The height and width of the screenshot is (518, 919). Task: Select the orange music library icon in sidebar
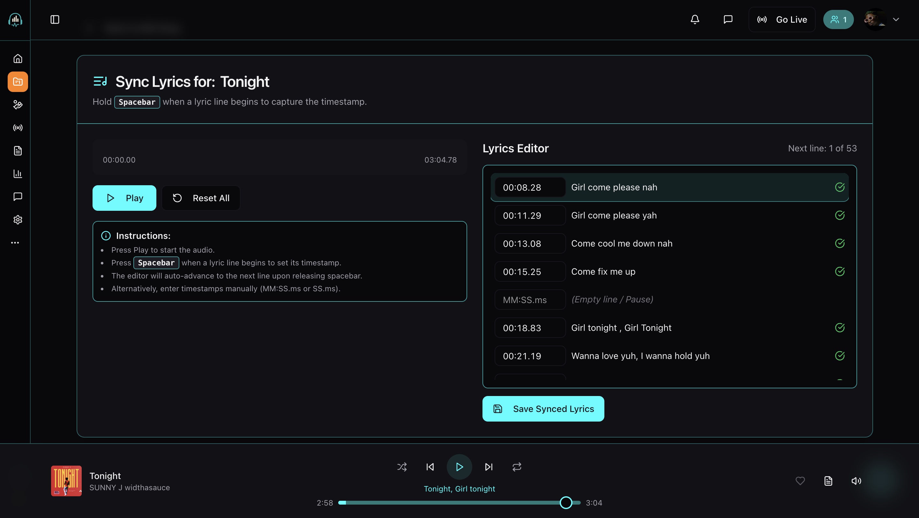[x=18, y=81]
